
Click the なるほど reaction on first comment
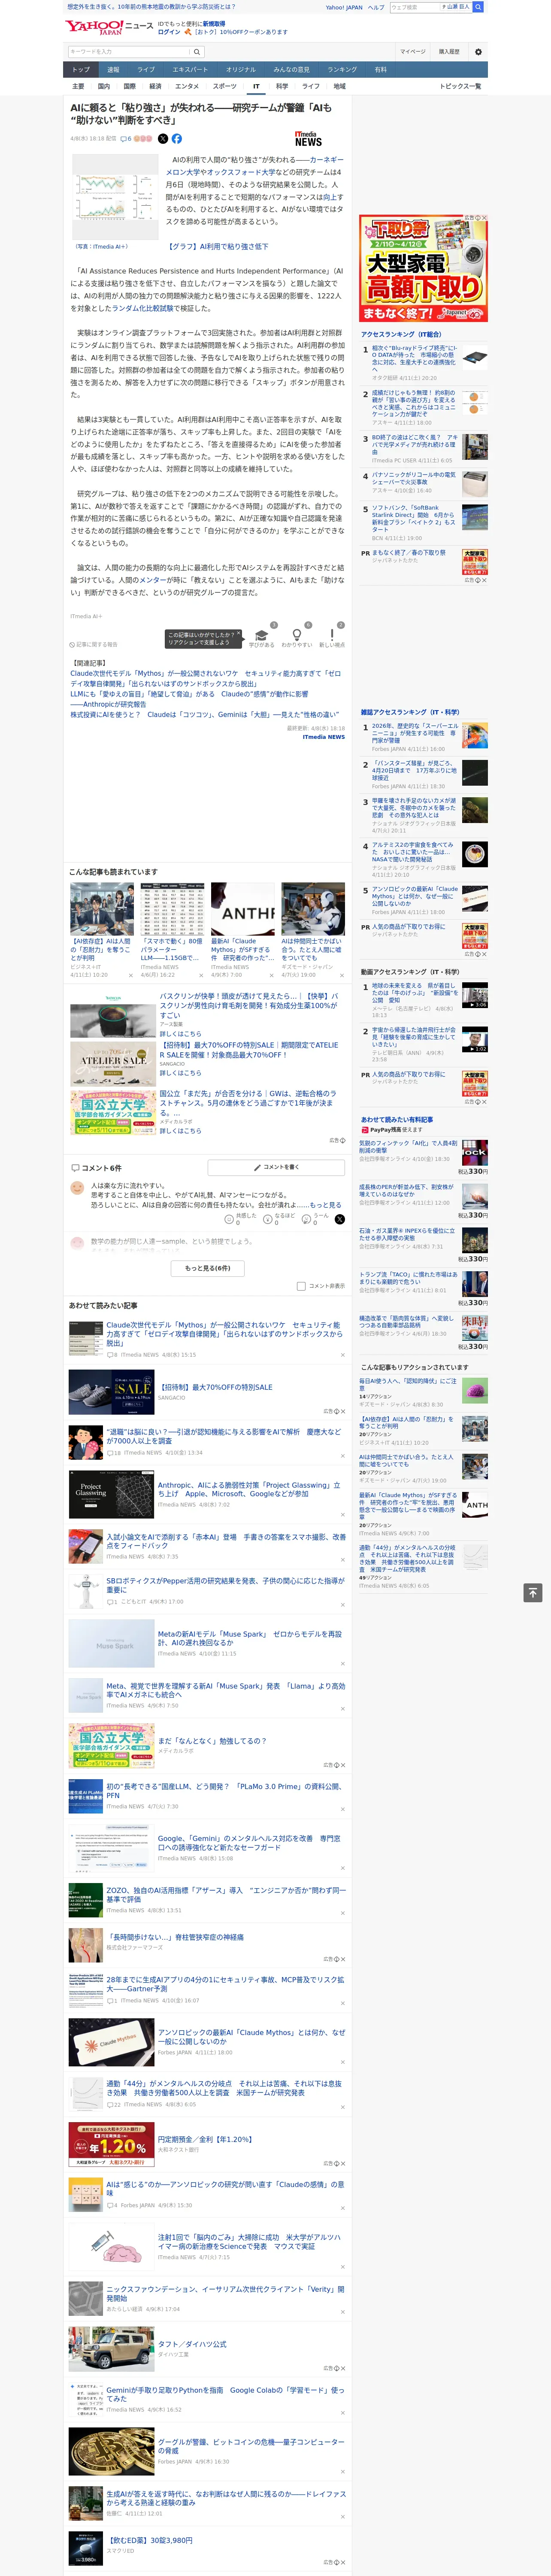[x=280, y=1218]
